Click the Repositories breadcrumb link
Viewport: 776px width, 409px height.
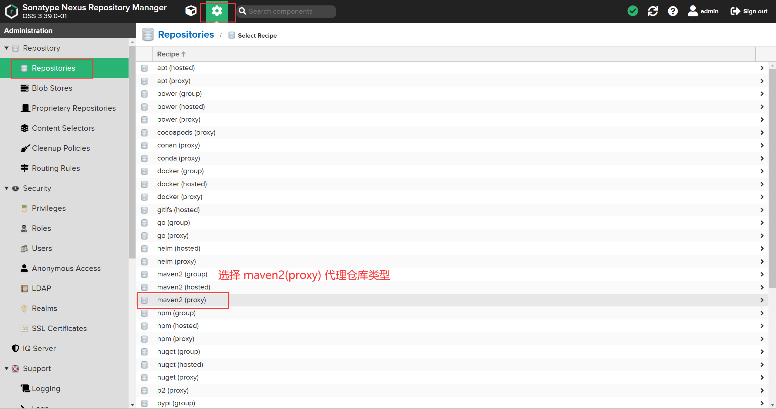(186, 35)
